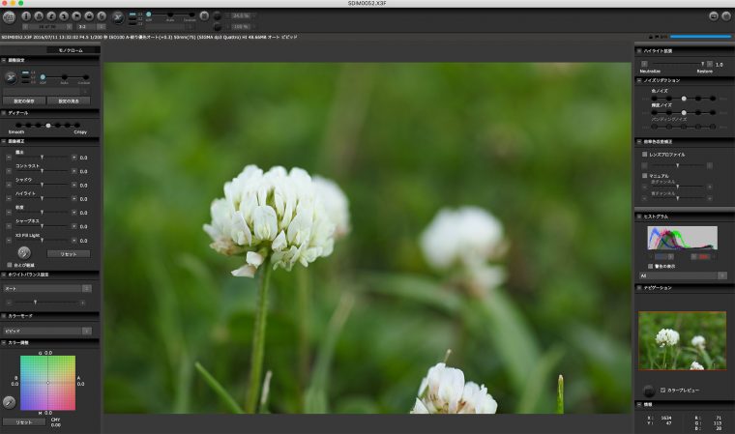This screenshot has height=434, width=735.
Task: Click minus button on highlight correction slider
Action: [644, 64]
